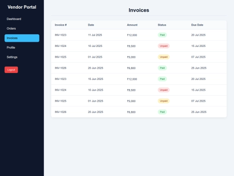The width and height of the screenshot is (234, 176).
Task: Click ₹5,000 in the 01 Jul 2025 row
Action: coord(131,57)
